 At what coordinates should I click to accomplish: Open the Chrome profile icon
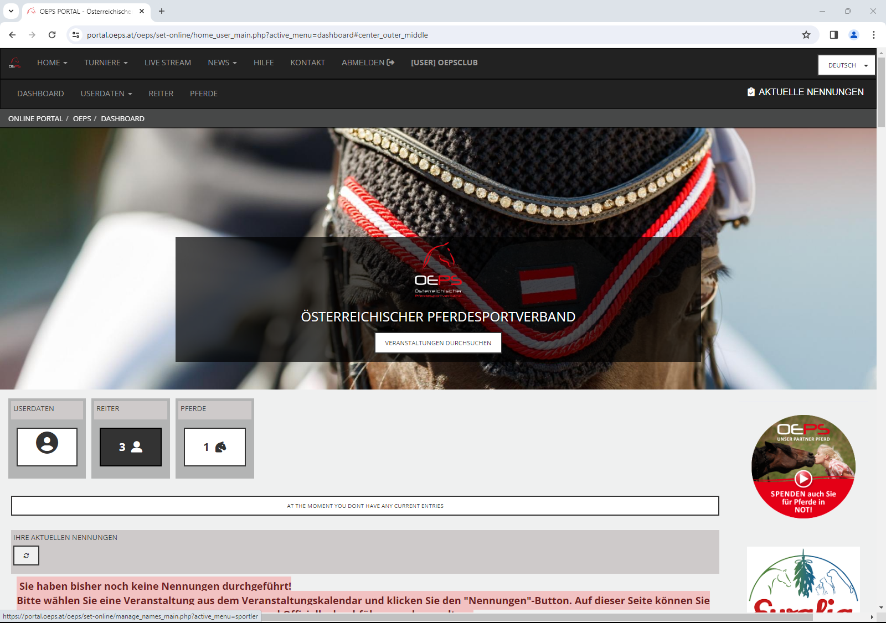[854, 35]
